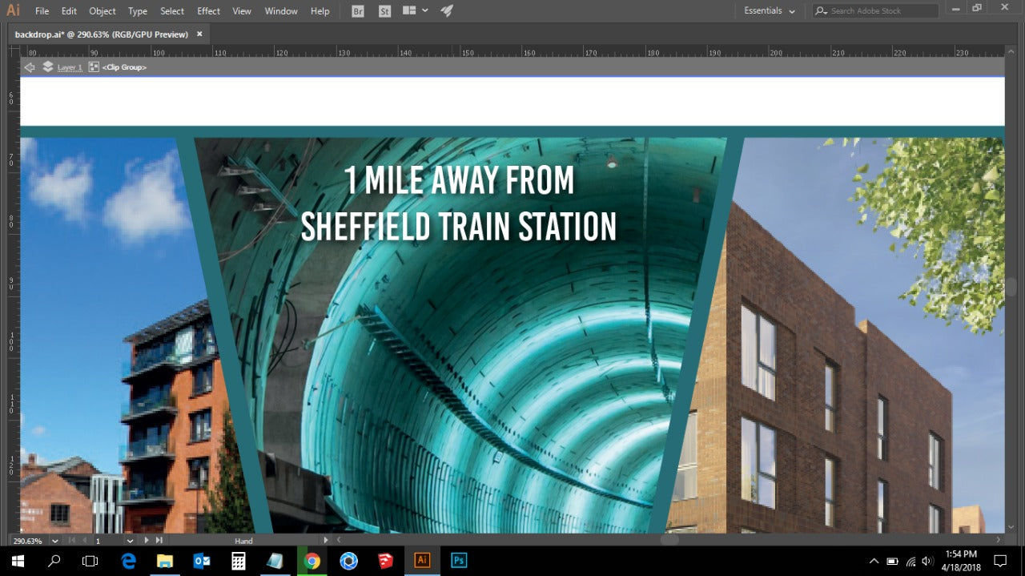The image size is (1025, 576).
Task: Open the Object menu
Action: point(102,11)
